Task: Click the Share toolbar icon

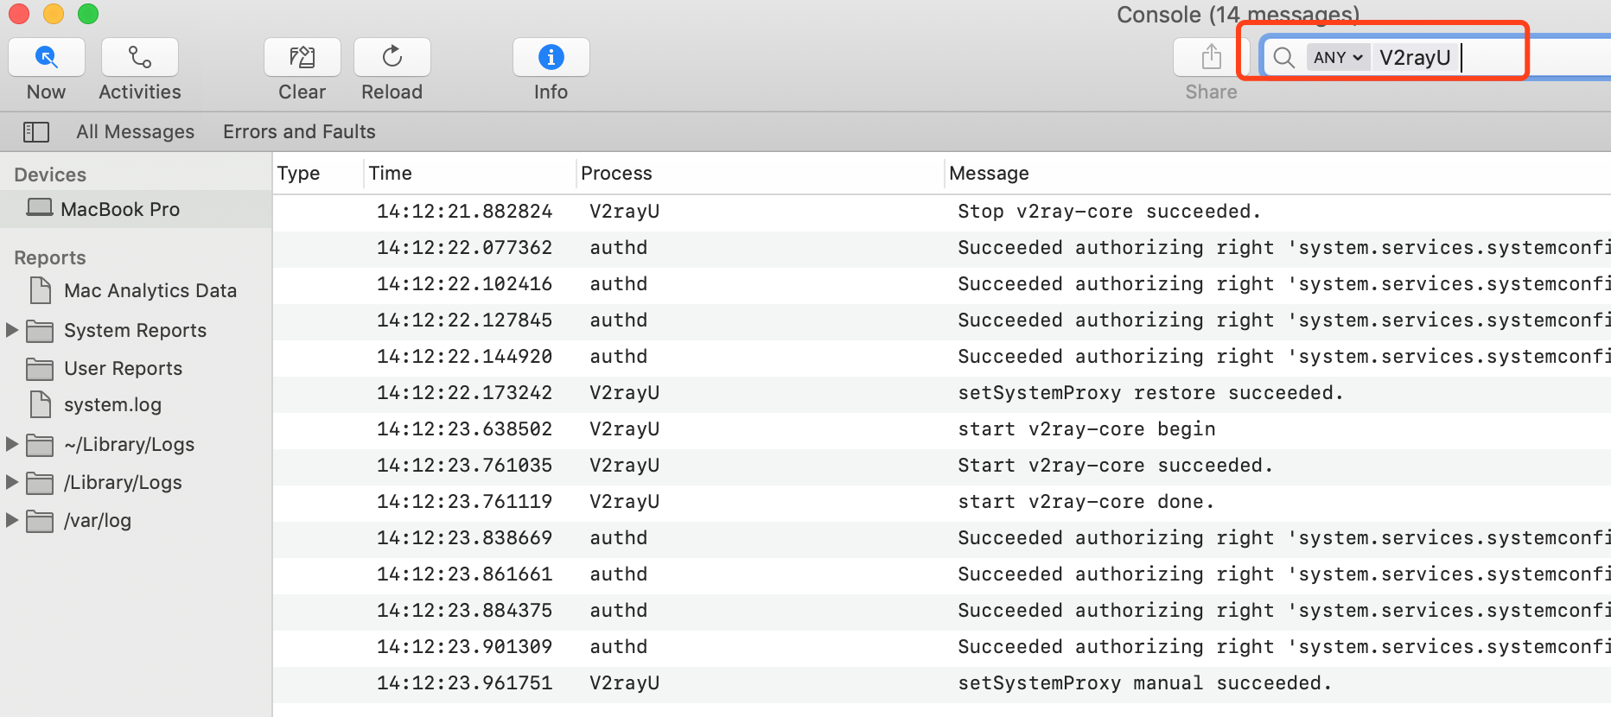Action: [x=1211, y=58]
